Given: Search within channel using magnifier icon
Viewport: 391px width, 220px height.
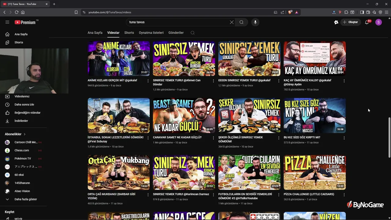Looking at the screenshot, I should pos(192,33).
